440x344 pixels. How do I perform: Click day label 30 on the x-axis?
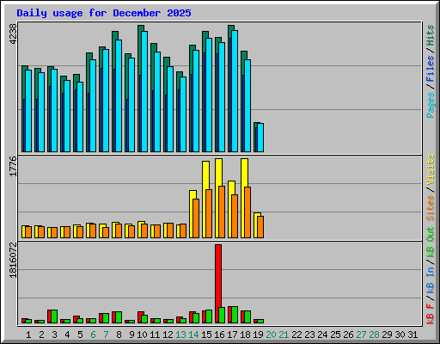400,335
